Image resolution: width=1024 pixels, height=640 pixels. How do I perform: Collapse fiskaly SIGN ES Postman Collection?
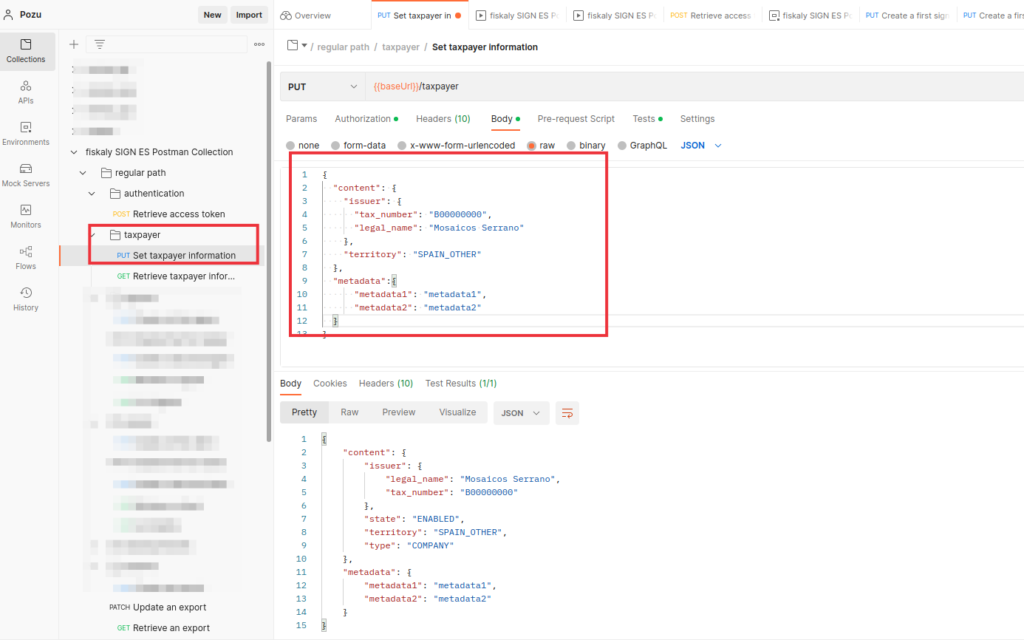click(x=73, y=152)
